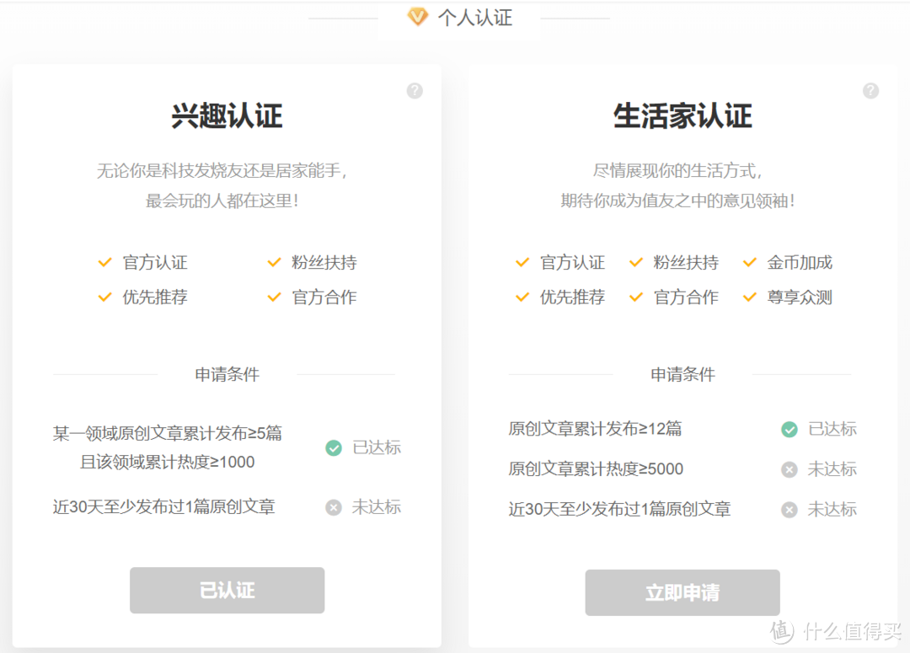Click 已达标 status in 生活家认证 card
This screenshot has height=653, width=910.
(x=832, y=429)
